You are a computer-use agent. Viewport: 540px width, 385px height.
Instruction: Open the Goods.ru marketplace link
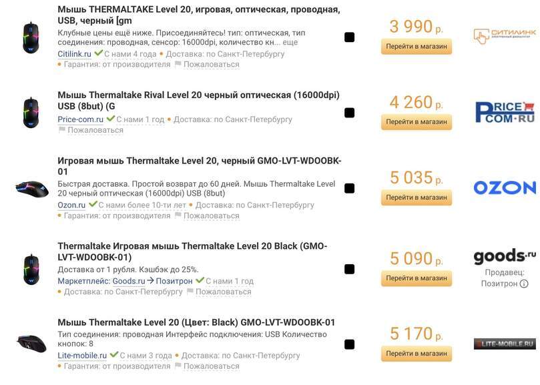pyautogui.click(x=128, y=281)
